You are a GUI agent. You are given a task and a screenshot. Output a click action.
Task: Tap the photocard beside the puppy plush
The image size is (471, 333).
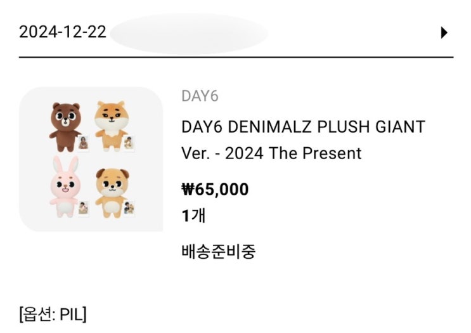129,208
